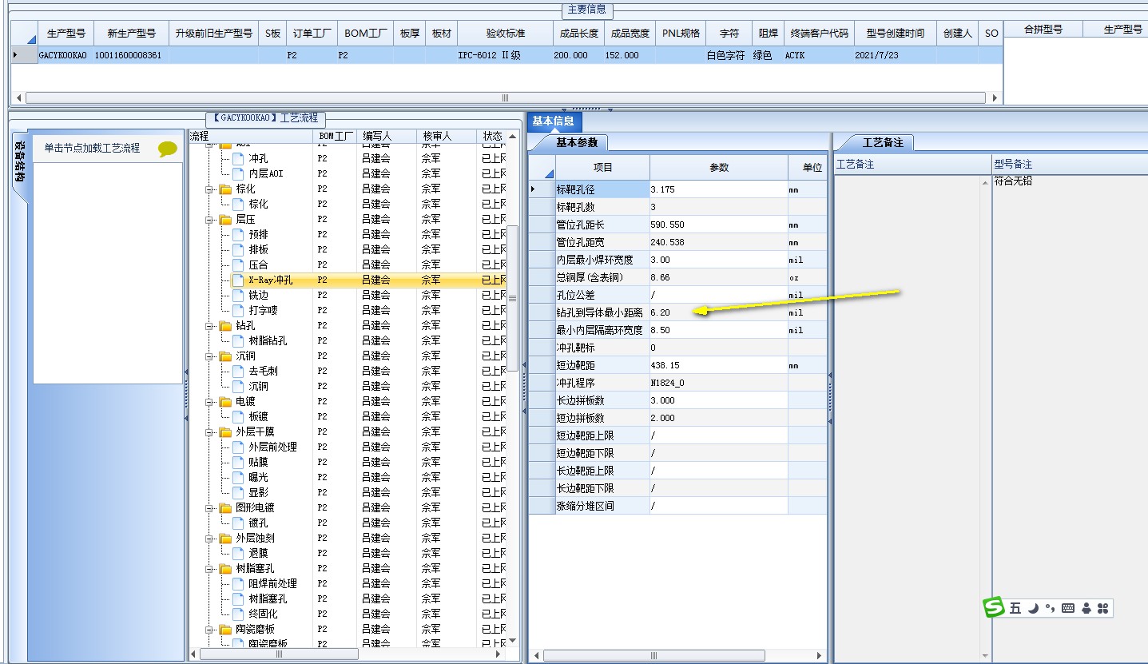
Task: Click the folder icon of 图形电镀 node
Action: pyautogui.click(x=225, y=508)
